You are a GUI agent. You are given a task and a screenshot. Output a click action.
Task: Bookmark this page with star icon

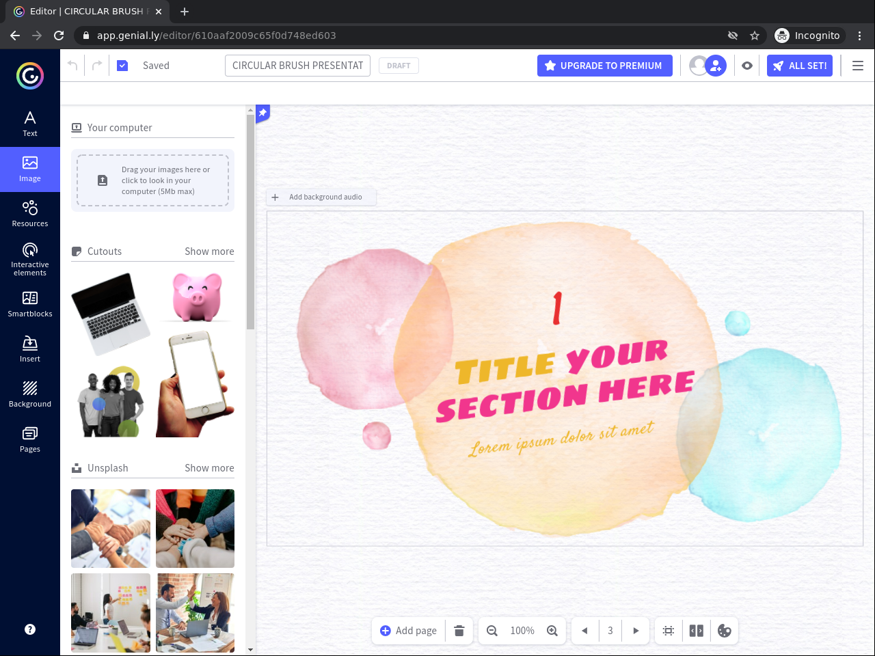(x=755, y=36)
